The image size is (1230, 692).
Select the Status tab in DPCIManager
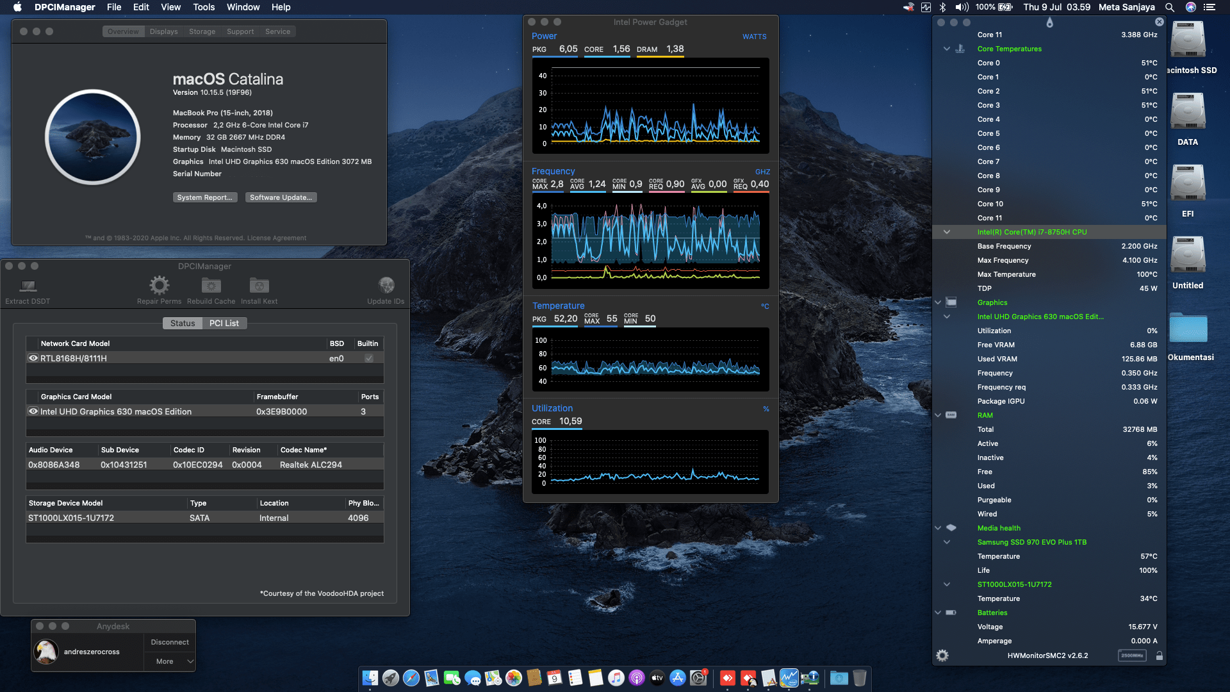[183, 323]
